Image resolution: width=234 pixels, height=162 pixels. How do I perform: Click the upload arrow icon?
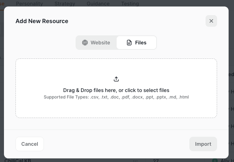[116, 79]
